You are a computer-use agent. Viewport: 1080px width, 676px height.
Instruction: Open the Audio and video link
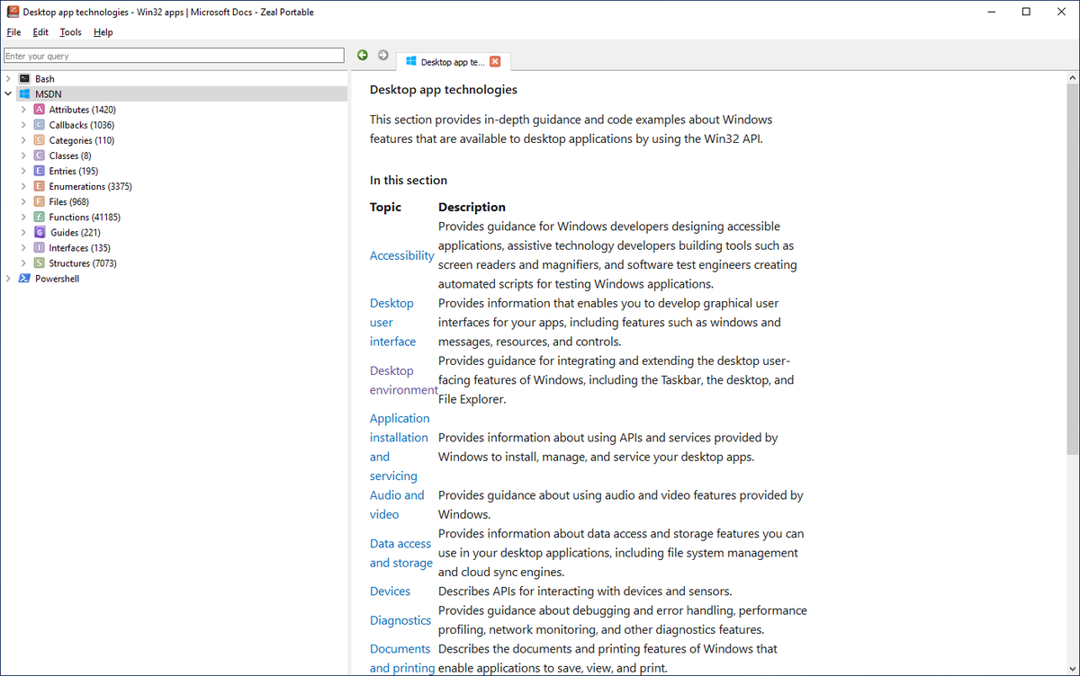[397, 504]
